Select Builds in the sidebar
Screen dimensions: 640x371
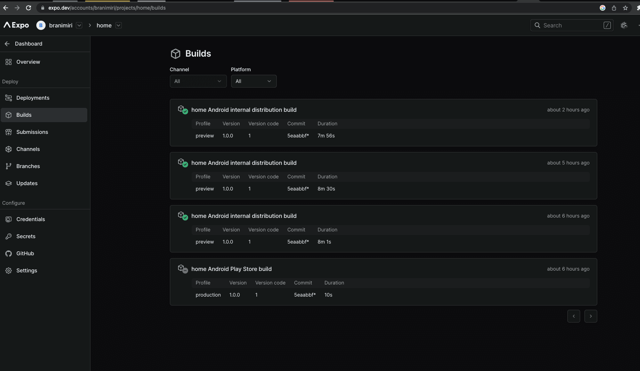tap(44, 115)
